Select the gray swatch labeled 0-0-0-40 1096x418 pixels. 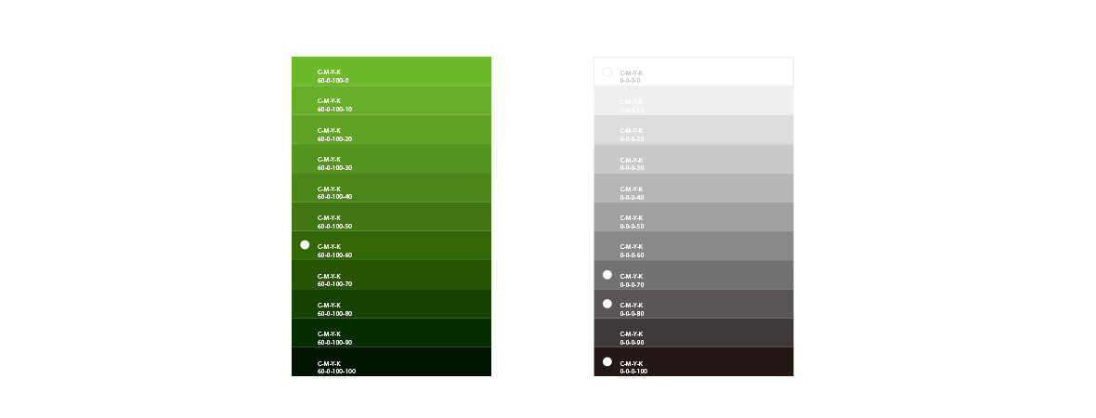coord(694,188)
